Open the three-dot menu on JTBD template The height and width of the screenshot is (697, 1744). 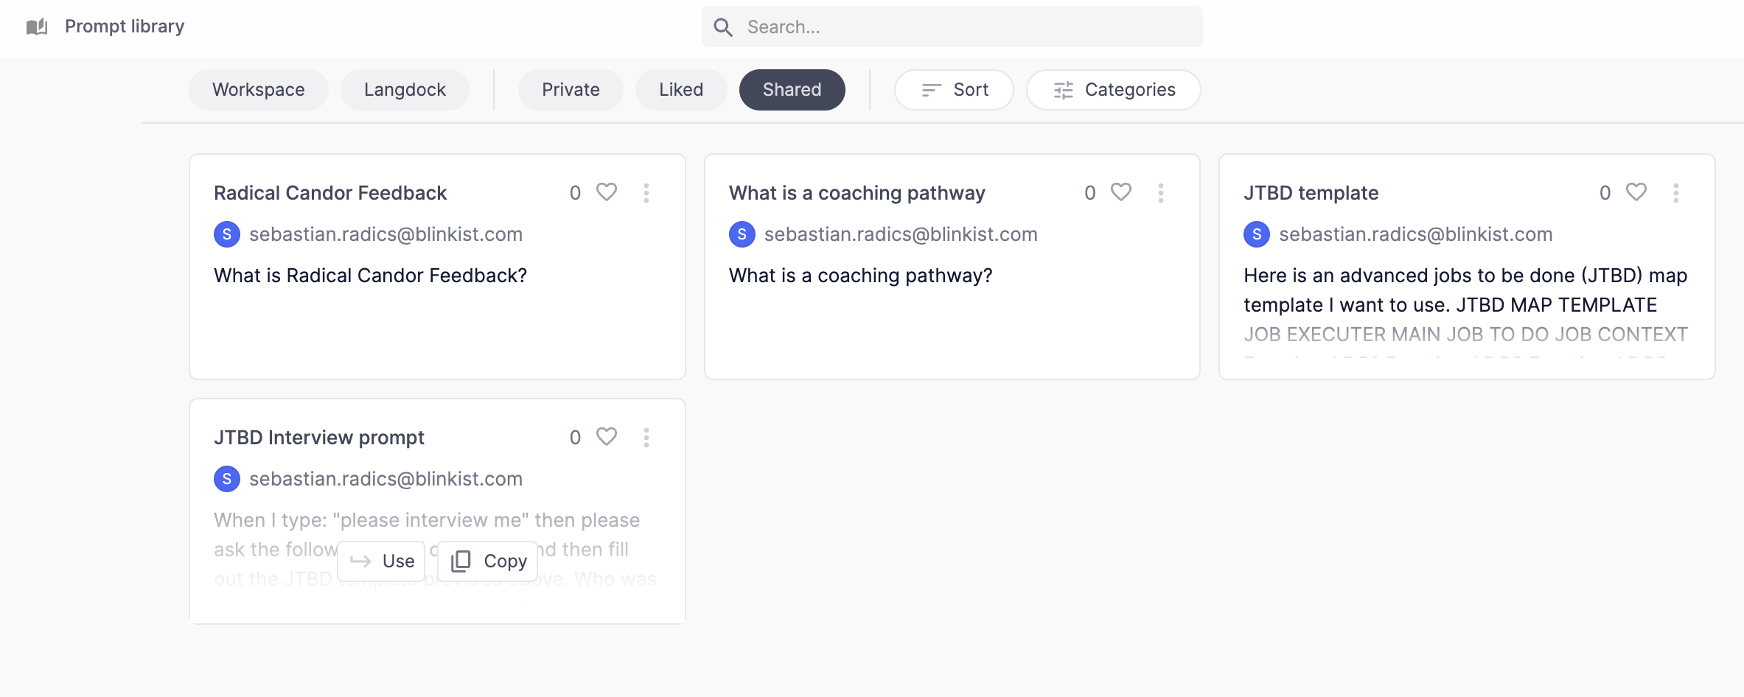tap(1675, 192)
